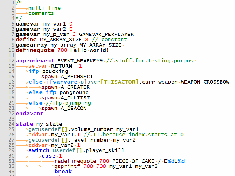Click the 'define' keyword on line 8
Image resolution: width=235 pixels, height=176 pixels.
(26, 40)
